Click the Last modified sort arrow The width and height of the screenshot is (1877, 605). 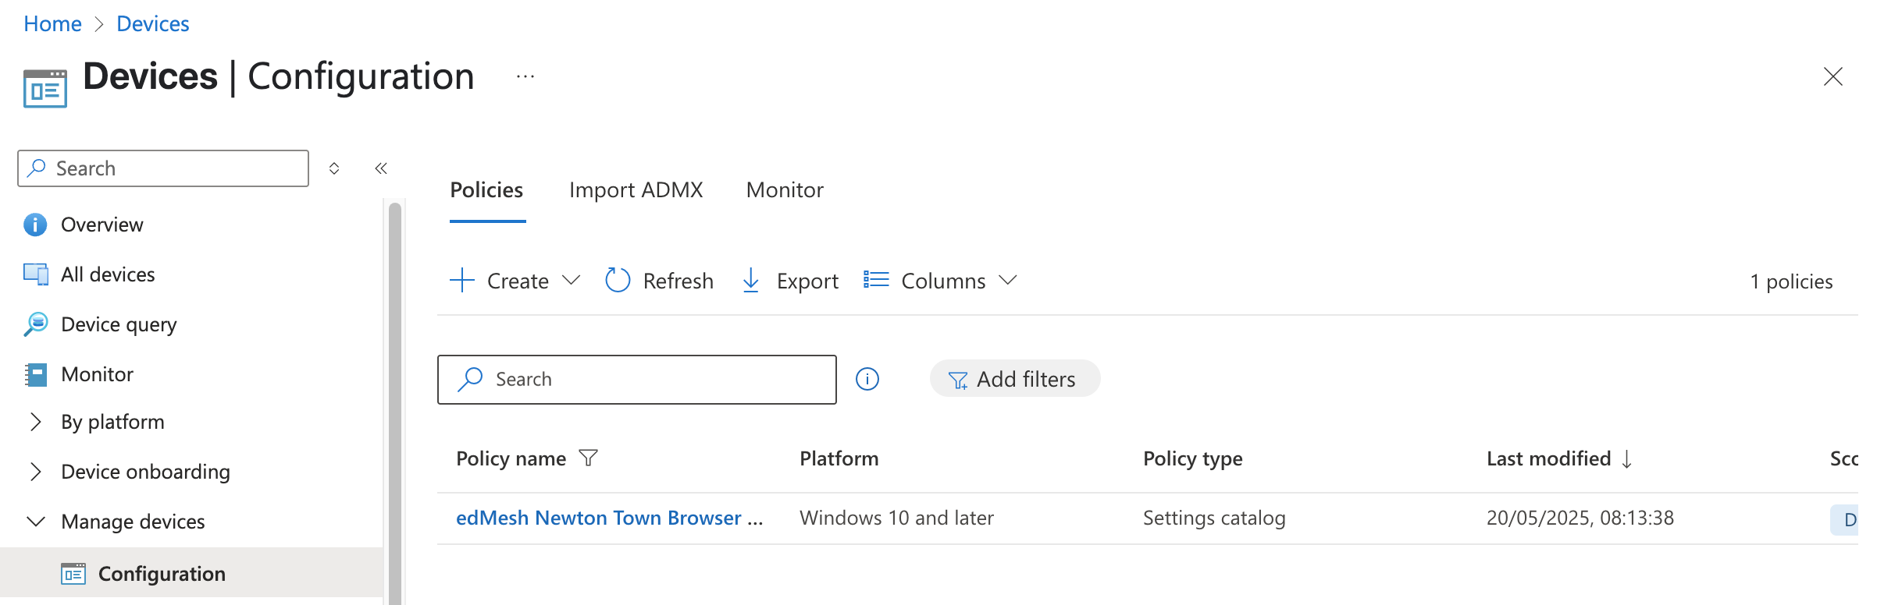(x=1627, y=458)
